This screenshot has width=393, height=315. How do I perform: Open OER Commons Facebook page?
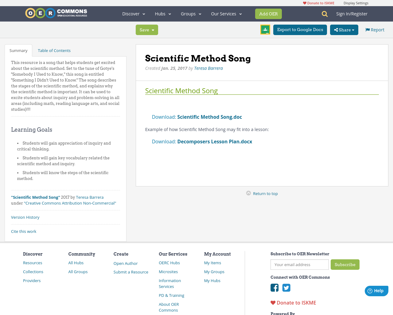click(274, 288)
